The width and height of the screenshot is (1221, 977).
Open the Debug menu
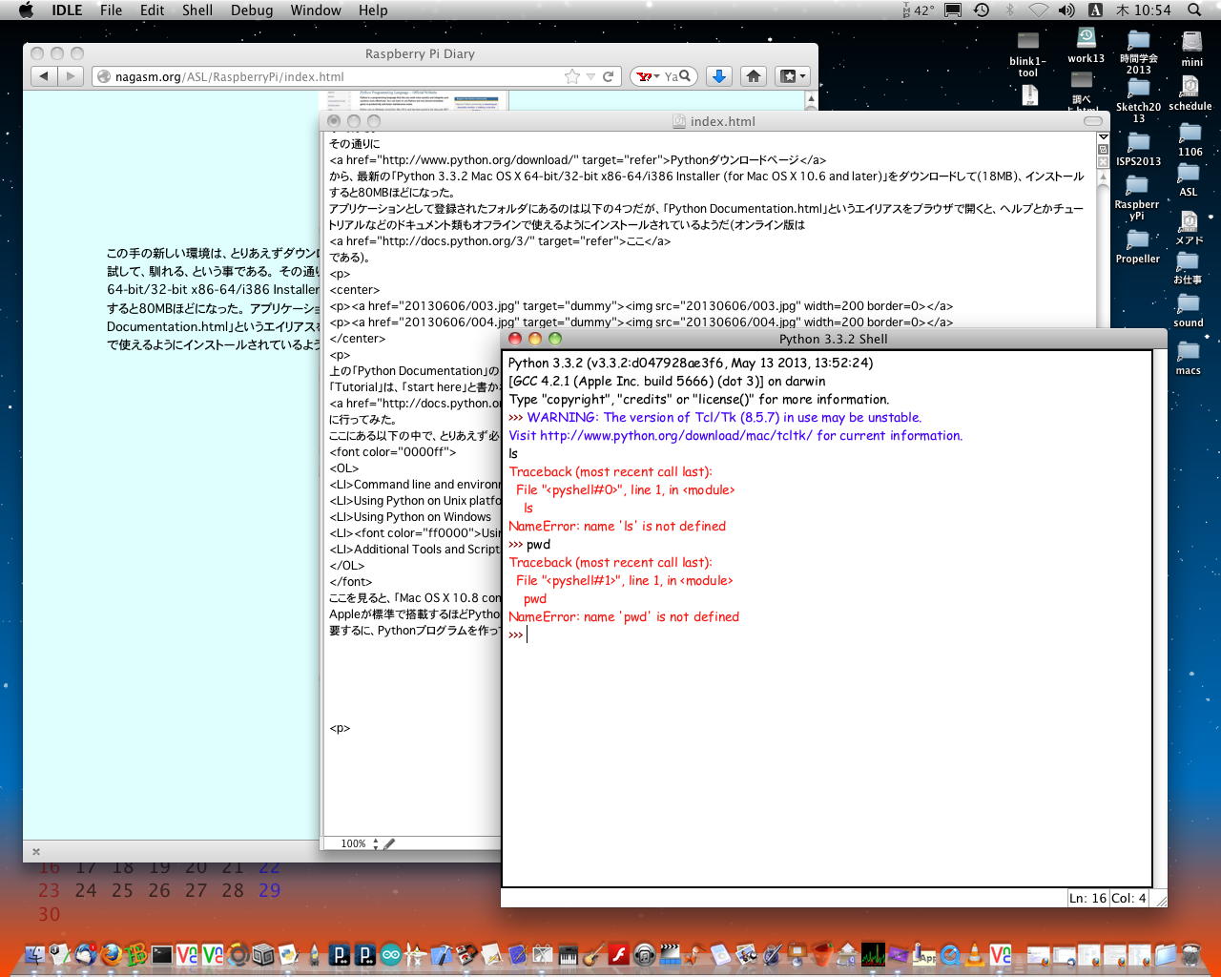pyautogui.click(x=252, y=10)
